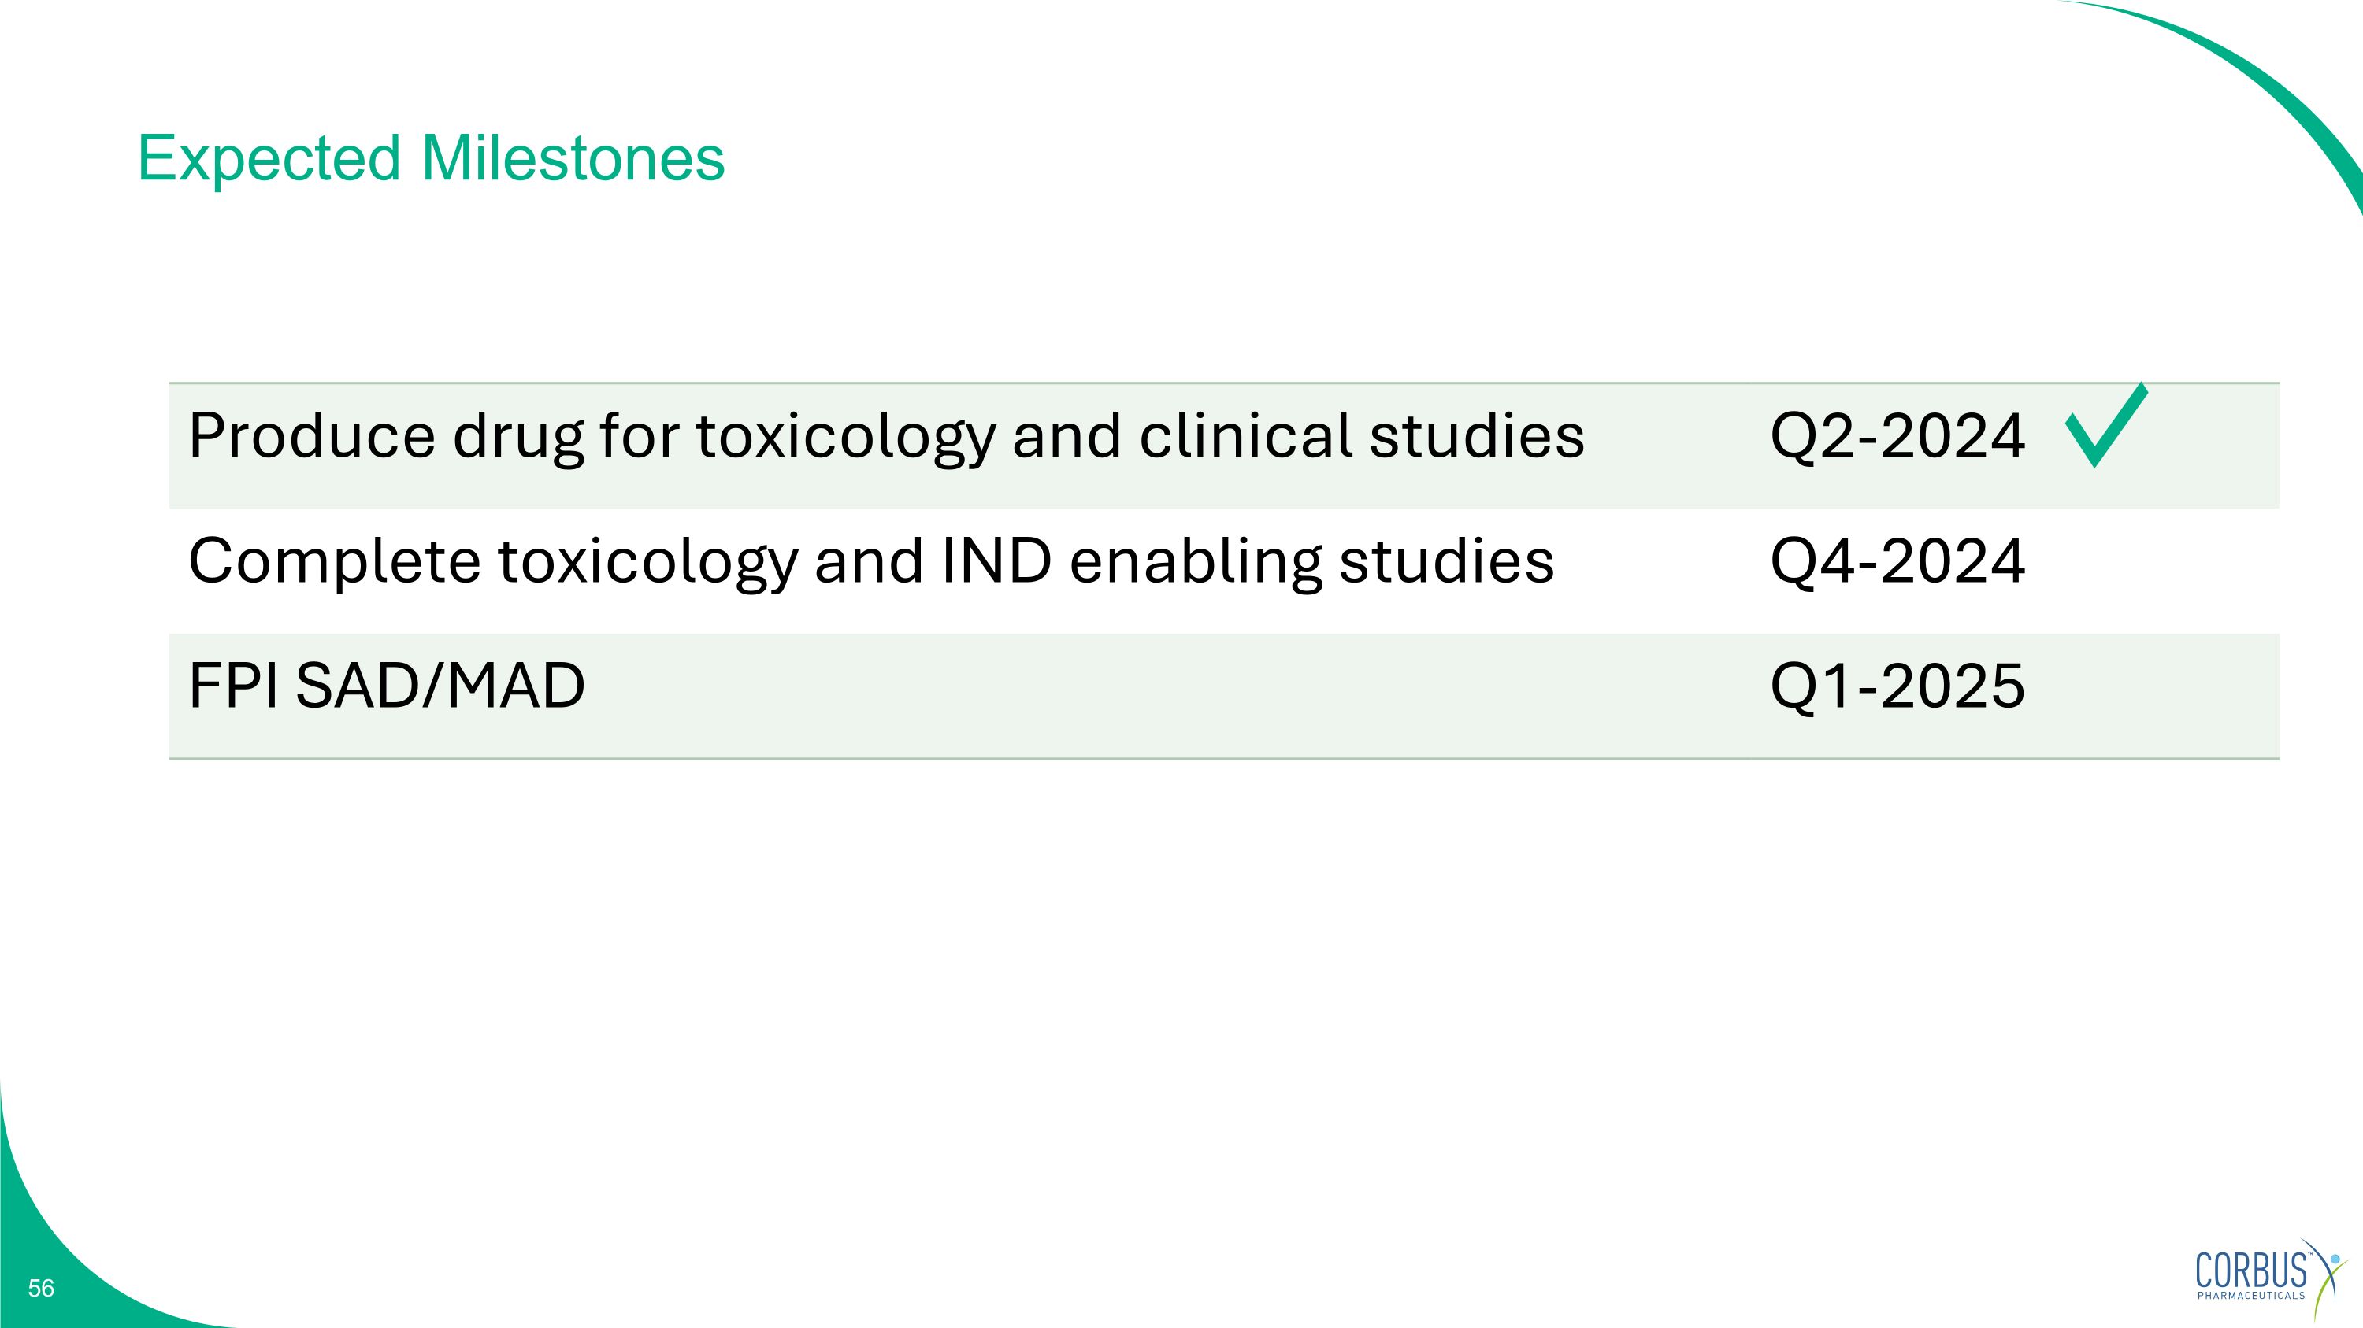
Task: Click "clinical studies" in the first milestone row
Action: (x=1361, y=435)
